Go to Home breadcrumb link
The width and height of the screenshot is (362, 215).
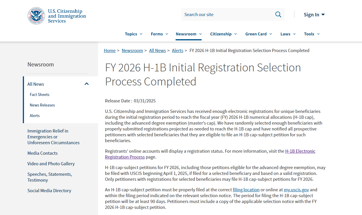tap(109, 51)
